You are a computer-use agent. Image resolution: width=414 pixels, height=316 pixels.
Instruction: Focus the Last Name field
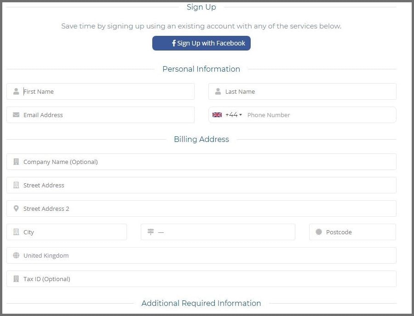[x=302, y=91]
